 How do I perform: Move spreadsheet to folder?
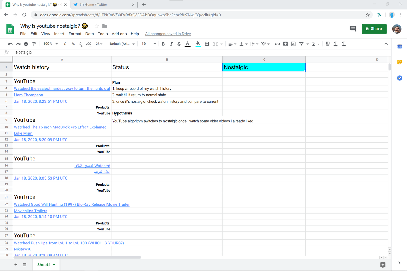pos(105,26)
